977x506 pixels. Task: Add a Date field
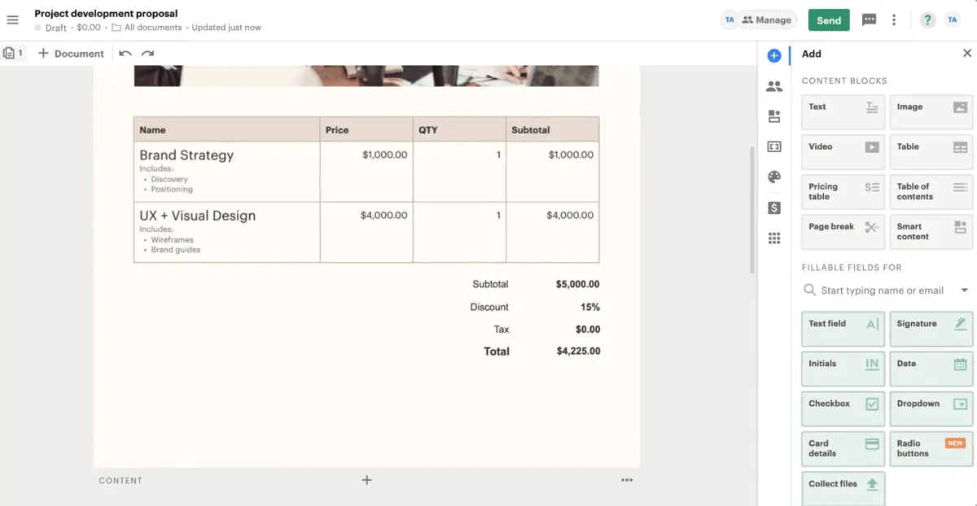pyautogui.click(x=931, y=369)
